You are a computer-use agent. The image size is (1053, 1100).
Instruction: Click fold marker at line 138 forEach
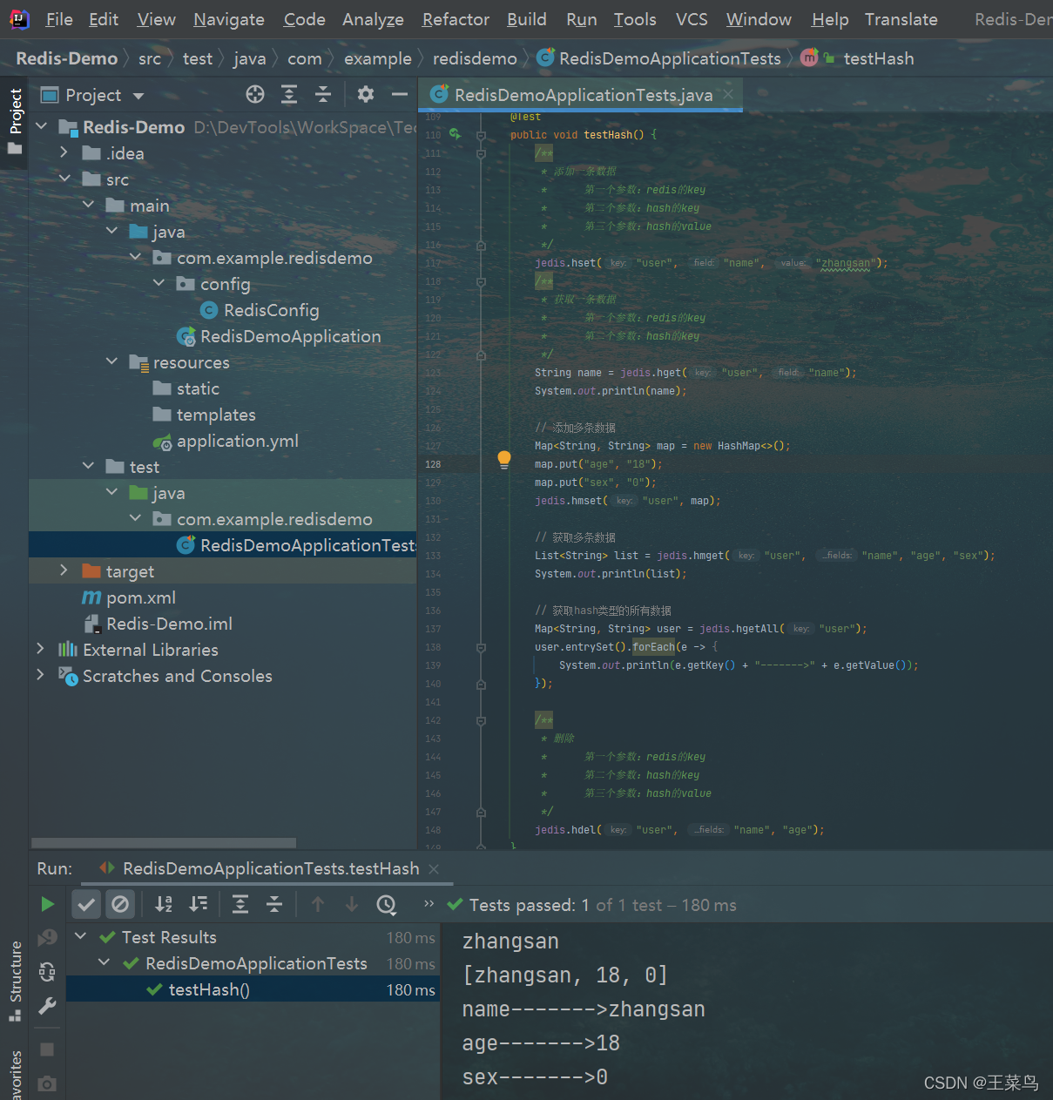[x=481, y=647]
